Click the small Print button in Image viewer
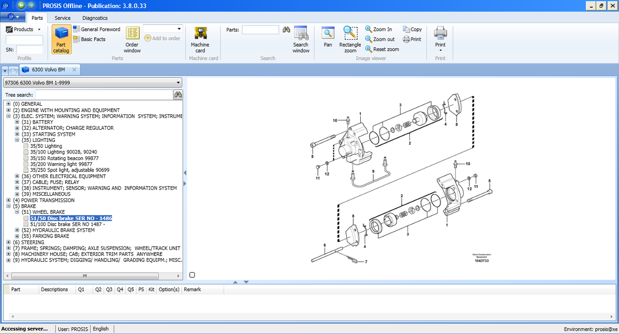The width and height of the screenshot is (619, 334). (412, 39)
